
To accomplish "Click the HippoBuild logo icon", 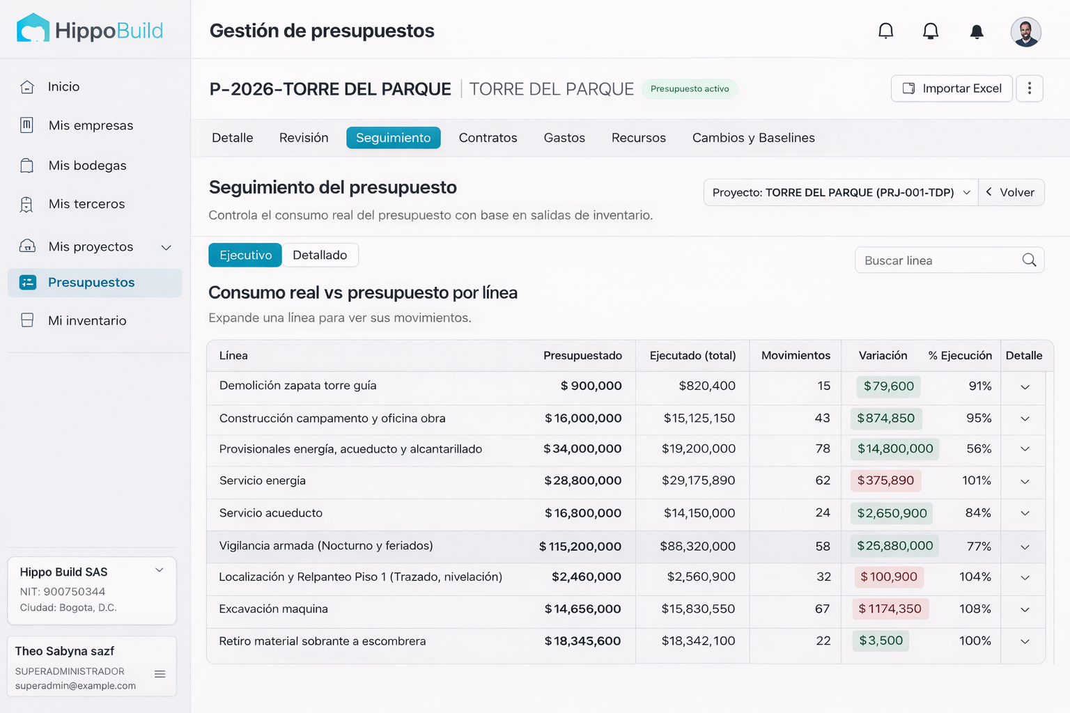I will click(x=33, y=29).
